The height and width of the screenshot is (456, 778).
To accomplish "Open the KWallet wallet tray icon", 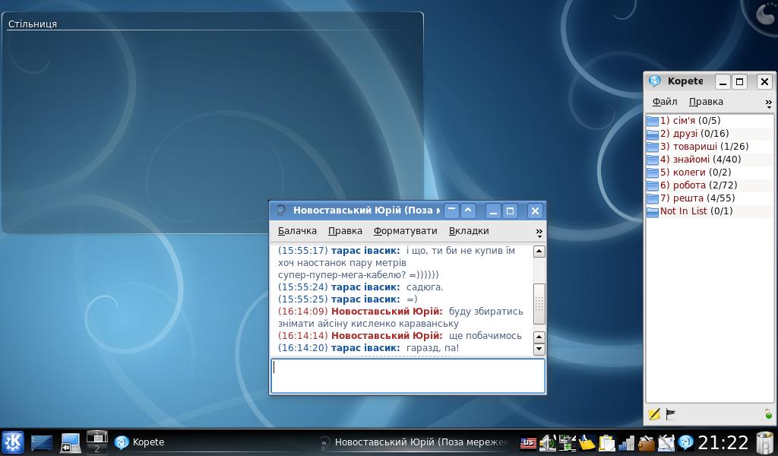I will (646, 442).
